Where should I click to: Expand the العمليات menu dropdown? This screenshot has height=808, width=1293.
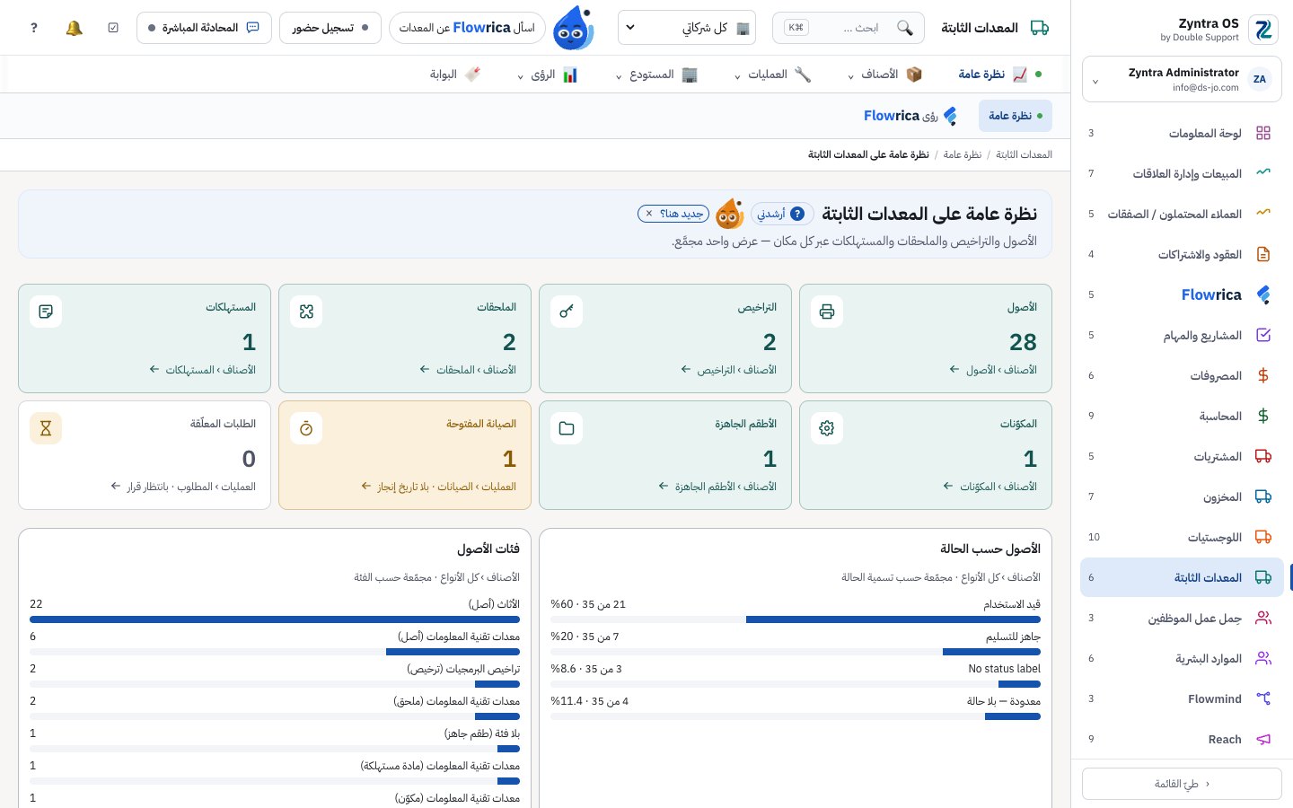772,75
